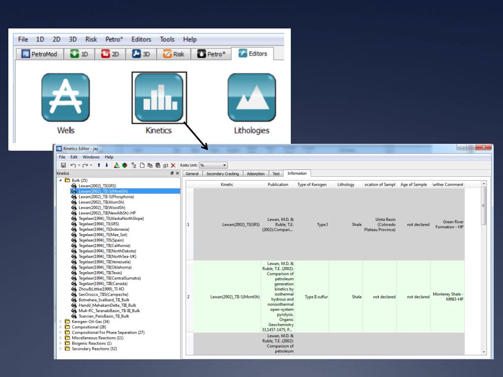Click the table vertical scrollbar thumb
Image resolution: width=503 pixels, height=377 pixels.
[484, 206]
